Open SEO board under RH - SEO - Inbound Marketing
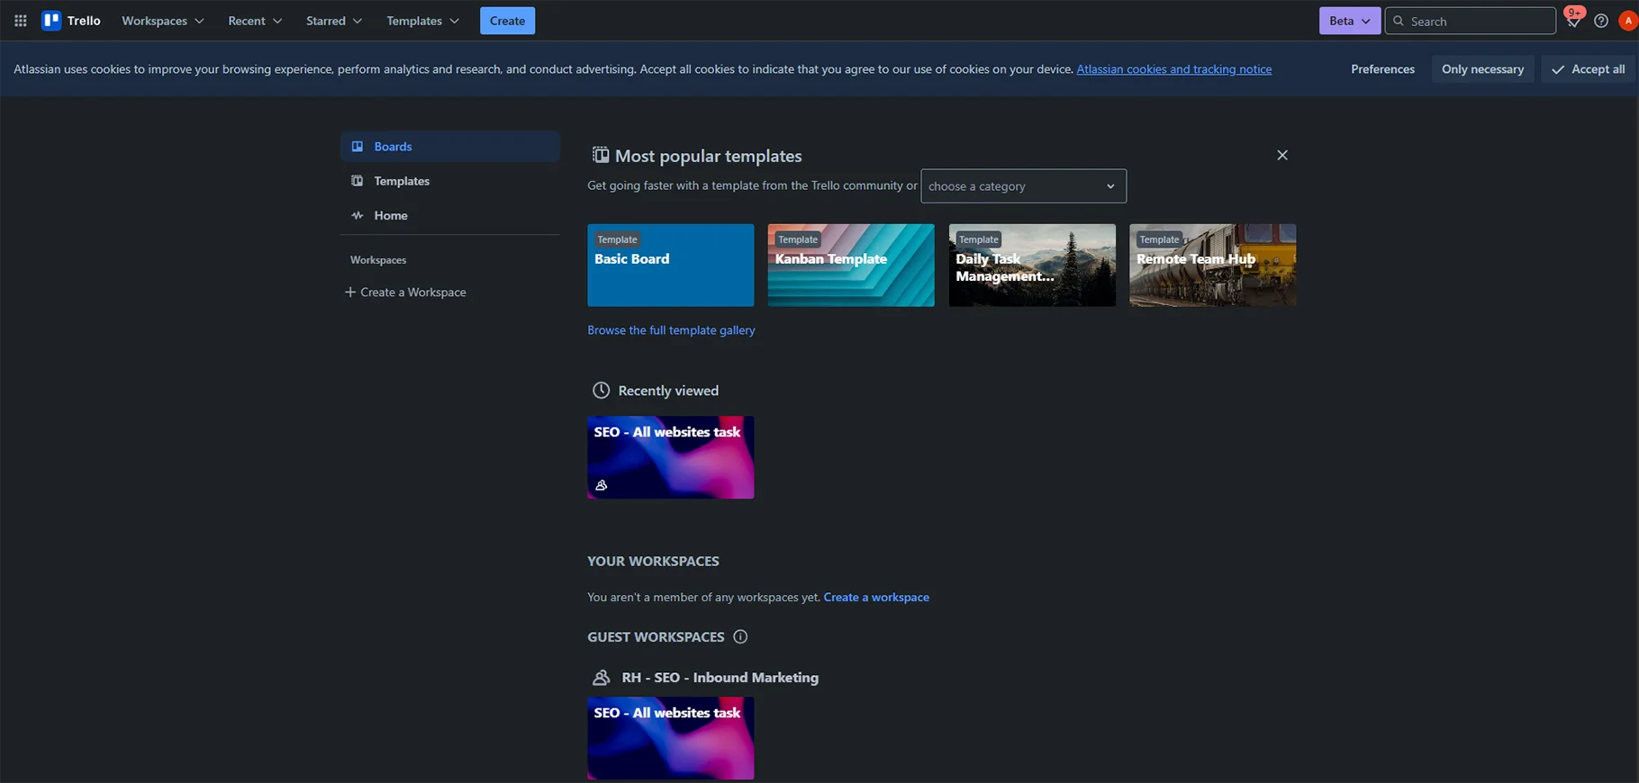 671,738
